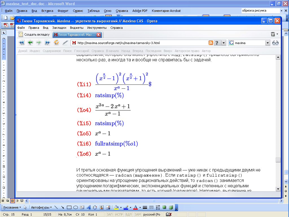Insert a diagram or organization chart
Viewport: 289px width, 217px height.
(95, 207)
